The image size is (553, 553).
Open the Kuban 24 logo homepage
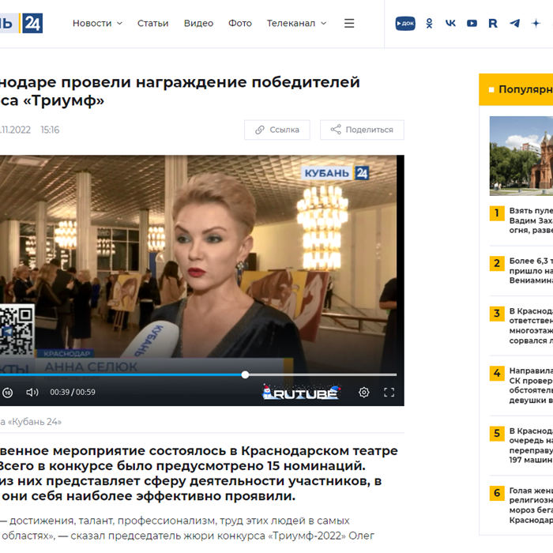click(21, 23)
